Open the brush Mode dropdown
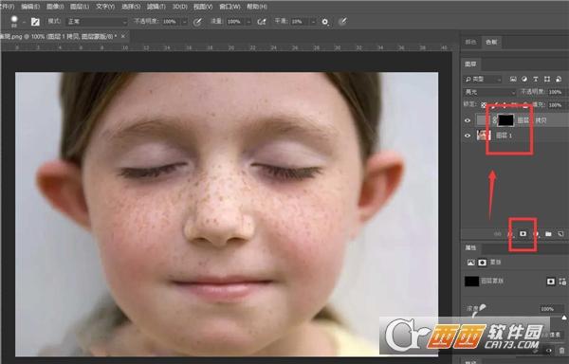This screenshot has height=364, width=569. [x=97, y=22]
